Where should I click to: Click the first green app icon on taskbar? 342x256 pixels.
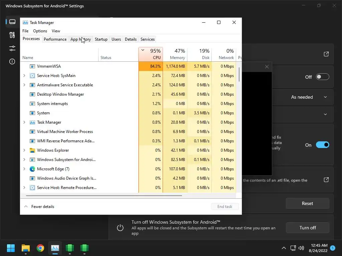coord(70,248)
